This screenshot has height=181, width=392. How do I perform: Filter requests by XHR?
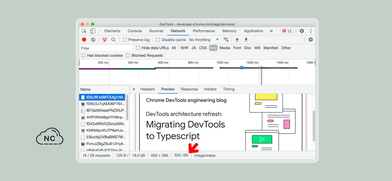click(x=184, y=48)
